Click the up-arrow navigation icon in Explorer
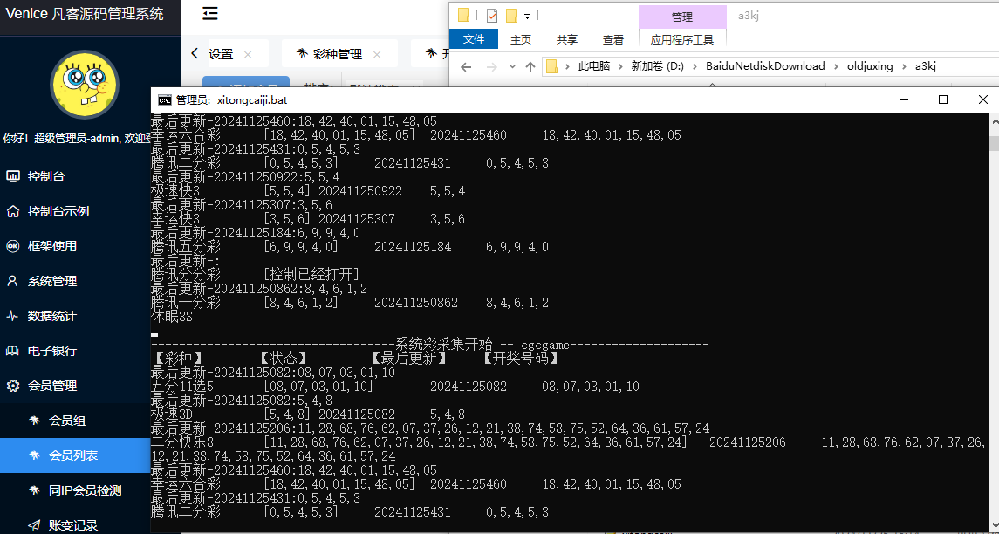The height and width of the screenshot is (534, 999). tap(530, 66)
